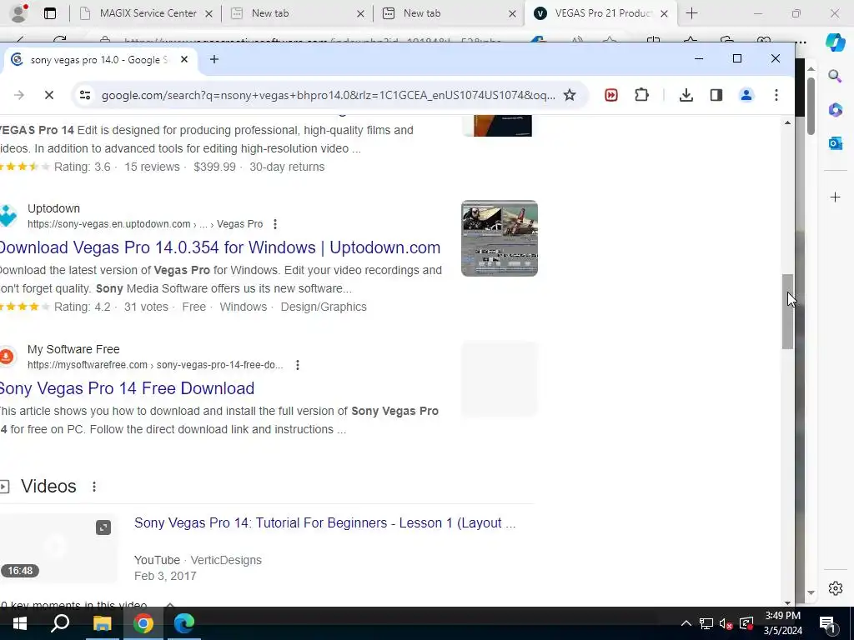The height and width of the screenshot is (640, 854).
Task: Open Windows taskbar search
Action: point(60,623)
